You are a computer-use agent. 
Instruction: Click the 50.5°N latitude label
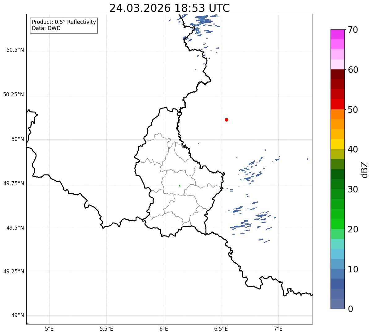click(15, 50)
